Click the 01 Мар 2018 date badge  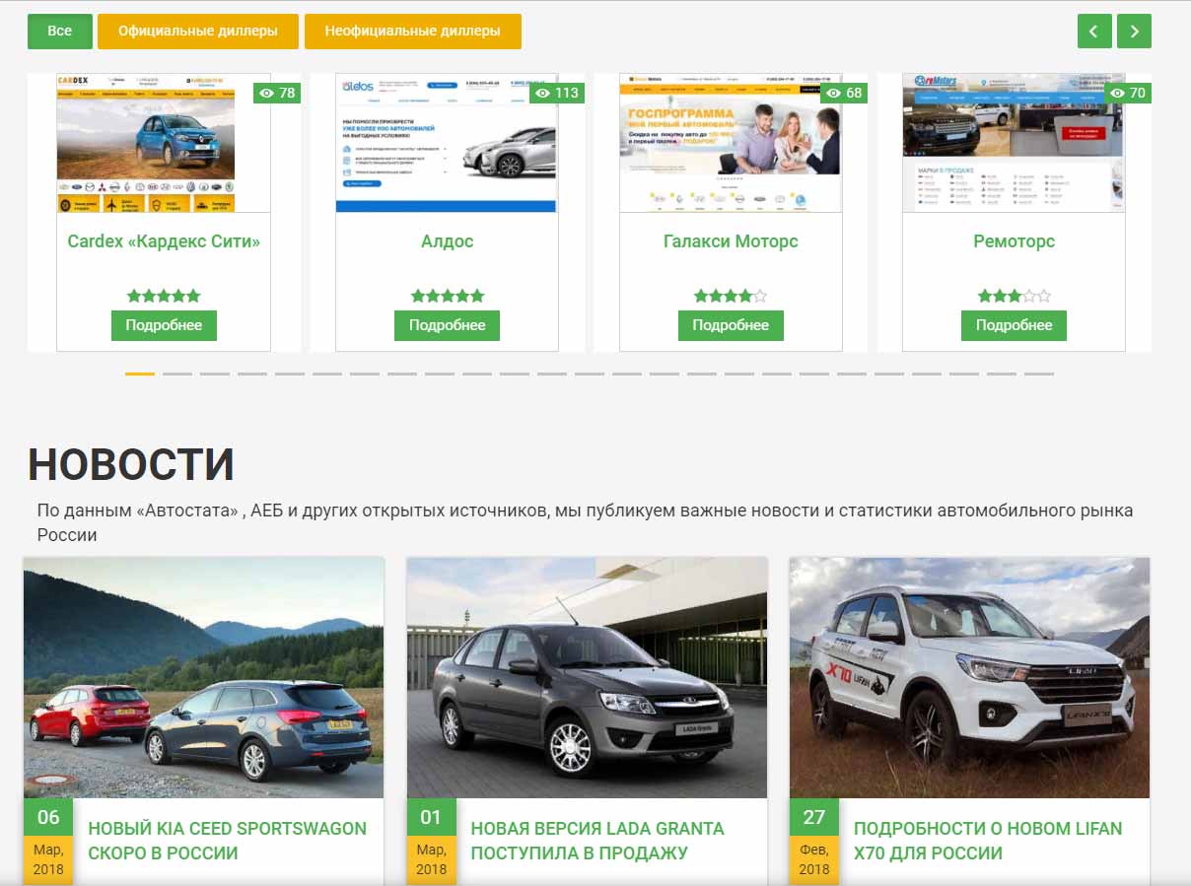pyautogui.click(x=431, y=842)
